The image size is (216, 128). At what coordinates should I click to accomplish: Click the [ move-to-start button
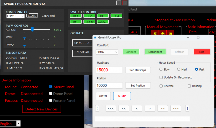click(x=97, y=109)
